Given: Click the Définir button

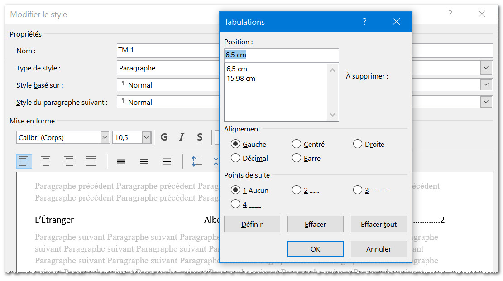Looking at the screenshot, I should point(252,224).
